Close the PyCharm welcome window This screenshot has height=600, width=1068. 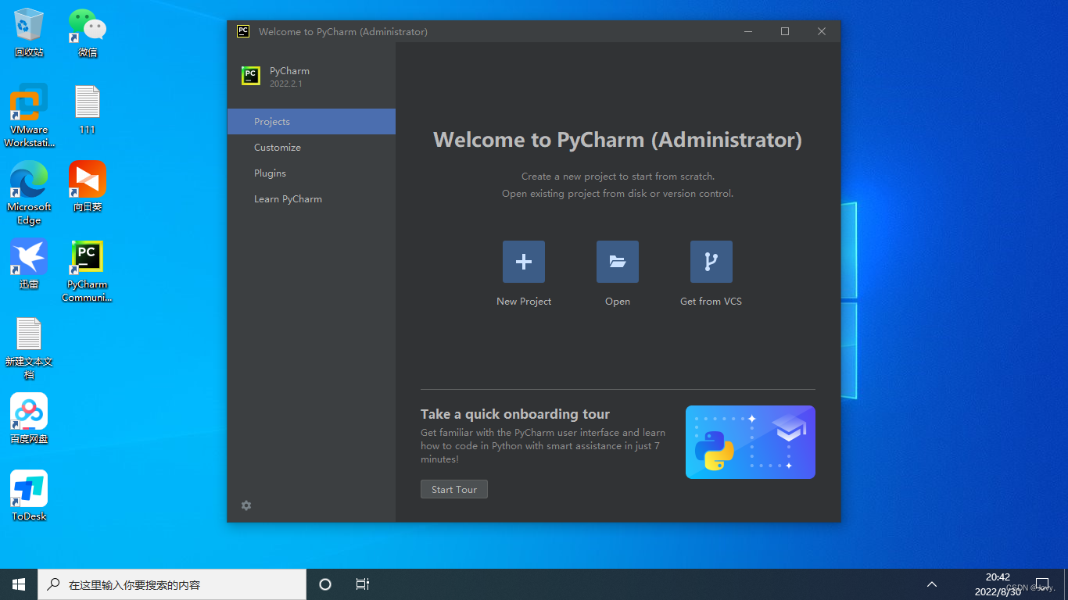(x=822, y=31)
